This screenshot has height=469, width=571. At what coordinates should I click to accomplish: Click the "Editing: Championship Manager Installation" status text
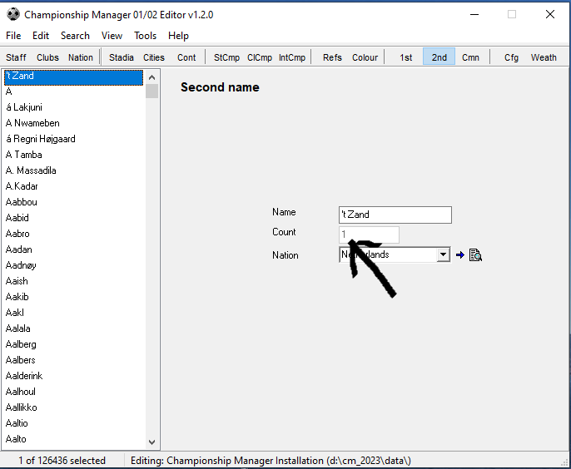[x=271, y=461]
